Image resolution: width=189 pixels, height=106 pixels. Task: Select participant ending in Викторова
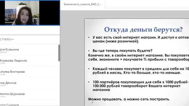pyautogui.click(x=12, y=72)
